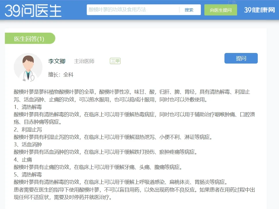
Task: Click the heading 1、清热解毒
Action: click(x=28, y=107)
